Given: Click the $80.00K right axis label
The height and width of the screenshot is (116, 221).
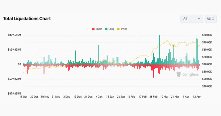Looking at the screenshot, I should (x=207, y=35).
